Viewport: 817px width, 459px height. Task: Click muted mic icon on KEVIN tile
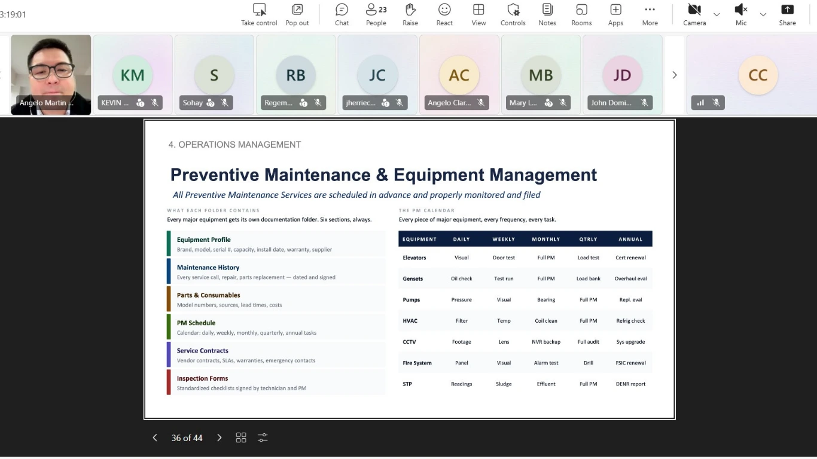[155, 103]
